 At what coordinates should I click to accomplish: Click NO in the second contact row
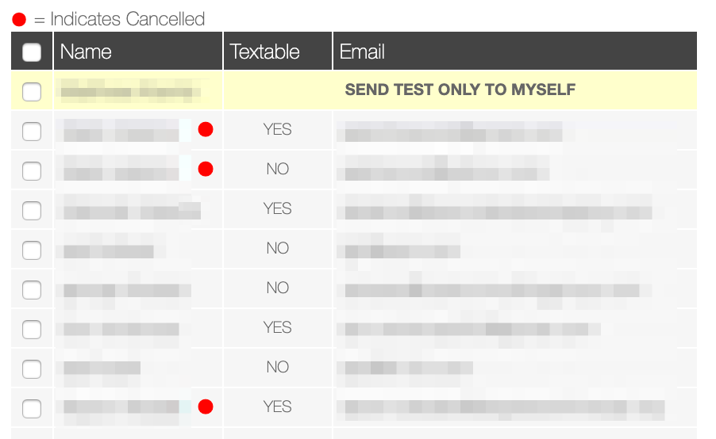[278, 169]
